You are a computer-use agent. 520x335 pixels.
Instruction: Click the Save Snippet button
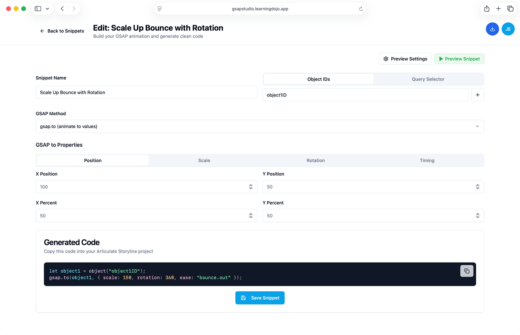coord(260,298)
